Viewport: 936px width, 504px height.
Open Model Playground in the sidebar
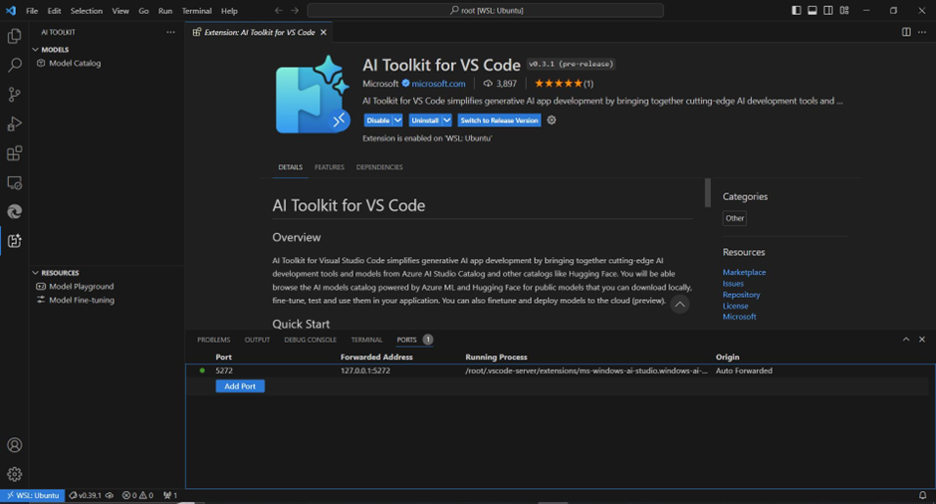click(82, 287)
